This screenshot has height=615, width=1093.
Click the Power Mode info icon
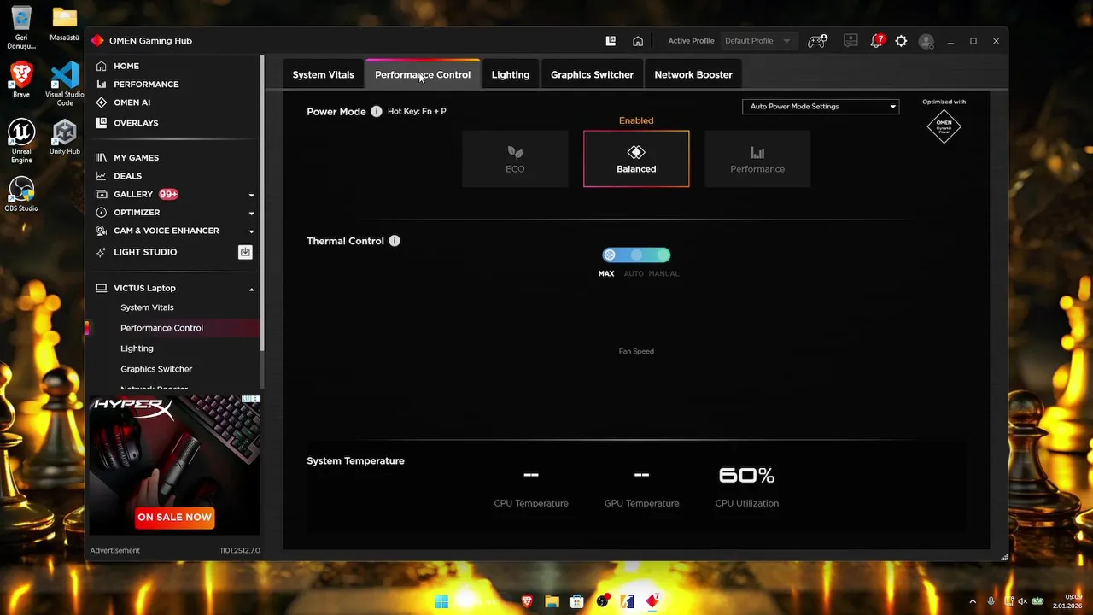[377, 111]
